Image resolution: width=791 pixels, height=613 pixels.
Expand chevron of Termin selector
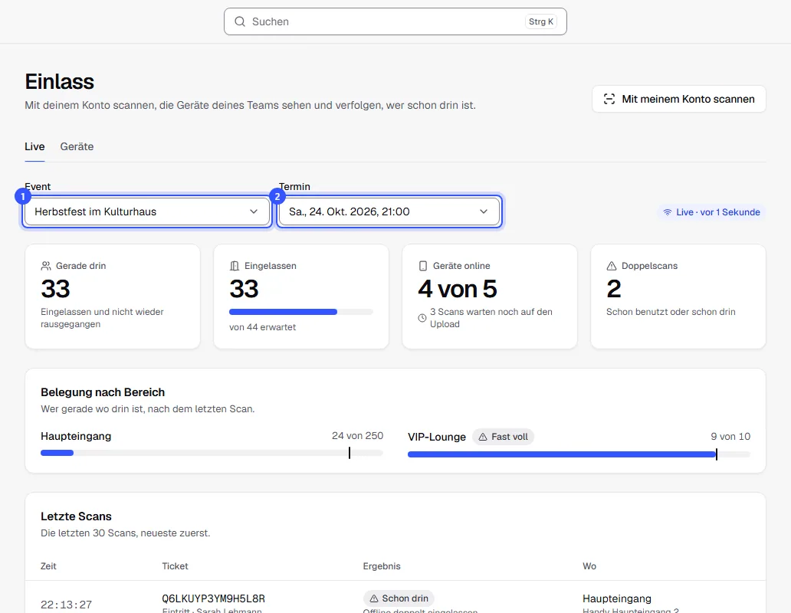[484, 211]
